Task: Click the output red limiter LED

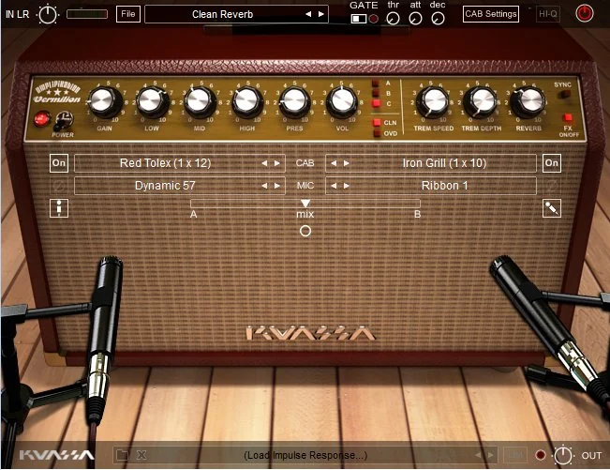Action: 541,455
